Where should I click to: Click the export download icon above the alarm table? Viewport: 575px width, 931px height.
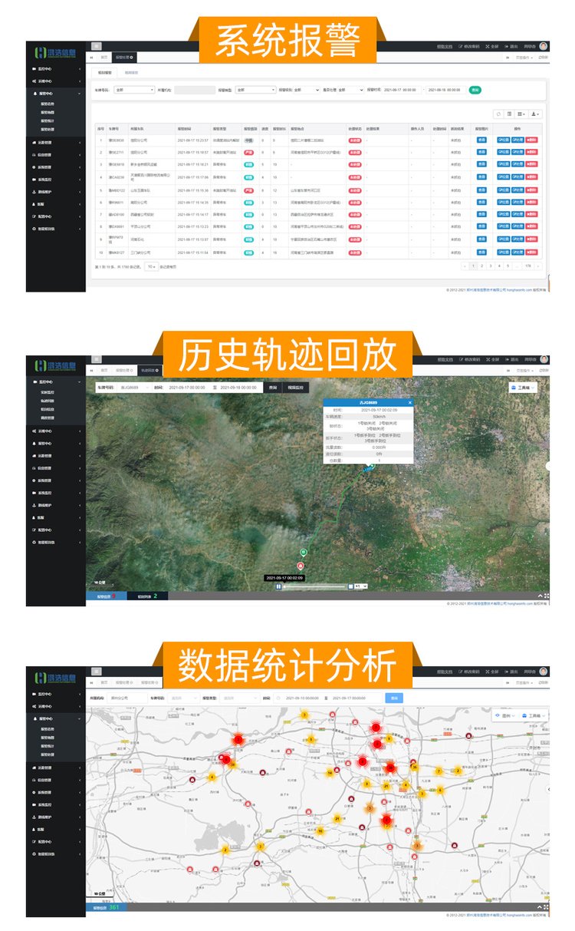[x=534, y=114]
